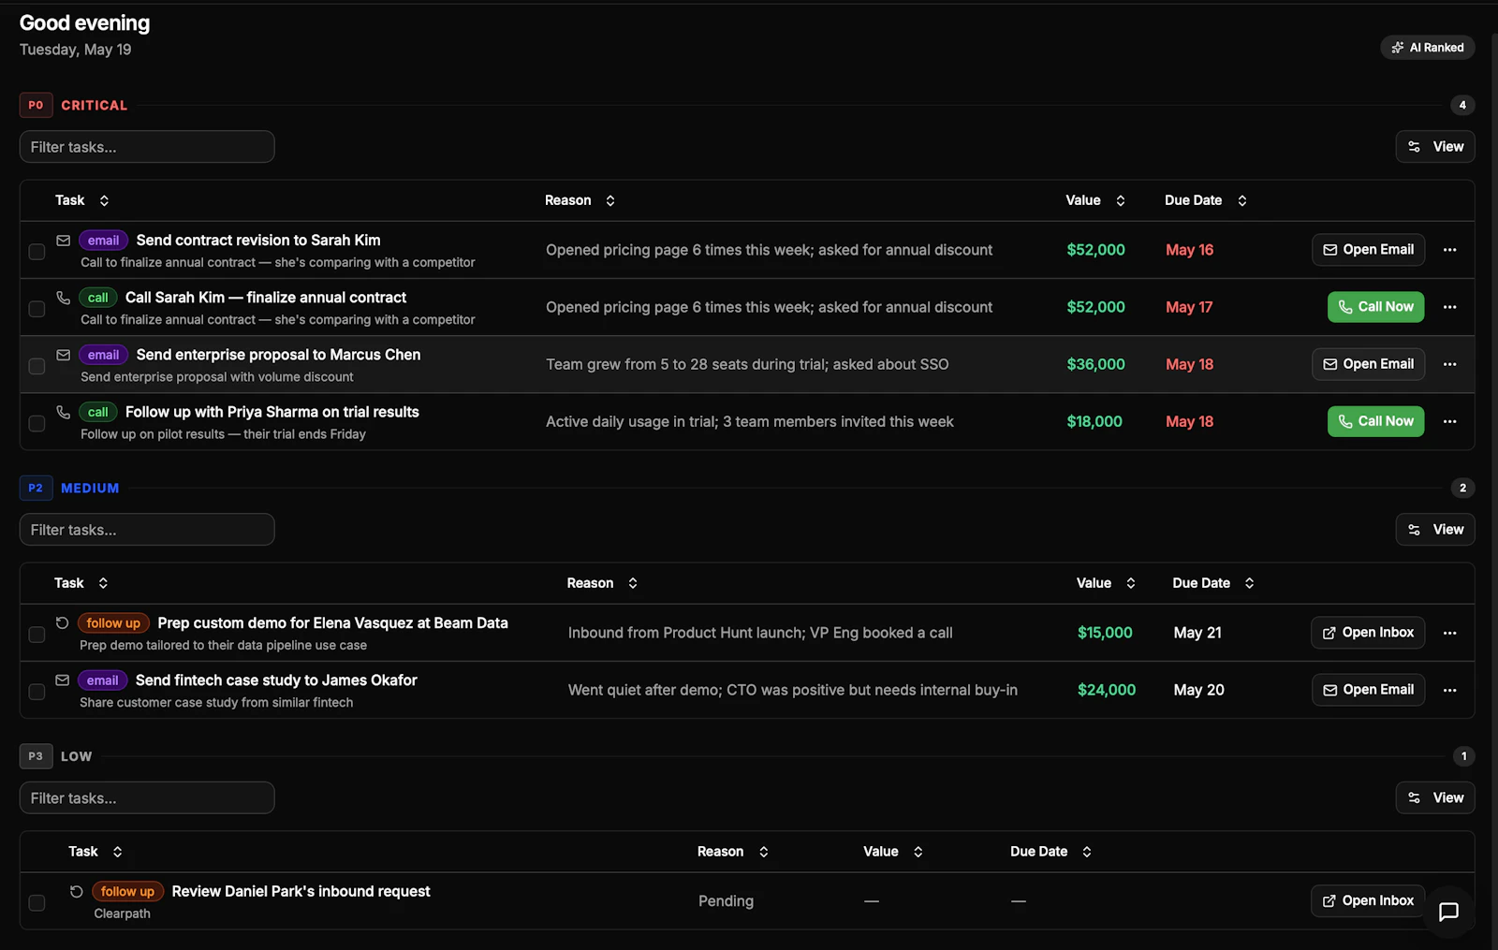This screenshot has width=1498, height=950.
Task: Click mail icon in Marcus Chen proposal row
Action: coord(64,355)
